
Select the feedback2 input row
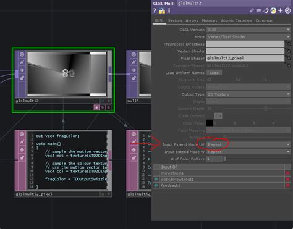coord(221,185)
